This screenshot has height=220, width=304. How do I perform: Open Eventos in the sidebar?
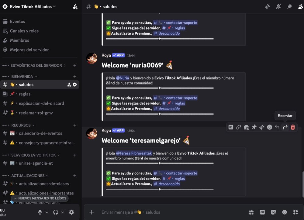17,22
